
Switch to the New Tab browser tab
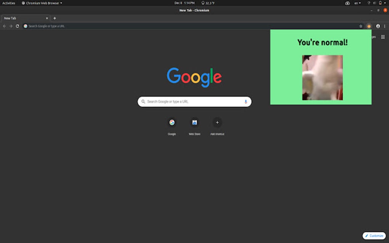tap(23, 18)
